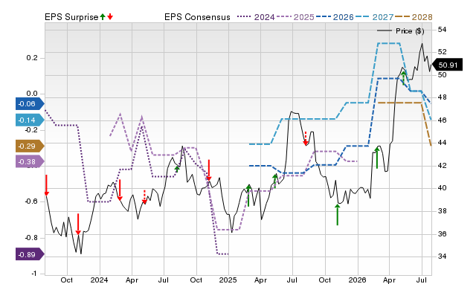Click the dotted red surprise arrow in May 2024

coord(144,196)
